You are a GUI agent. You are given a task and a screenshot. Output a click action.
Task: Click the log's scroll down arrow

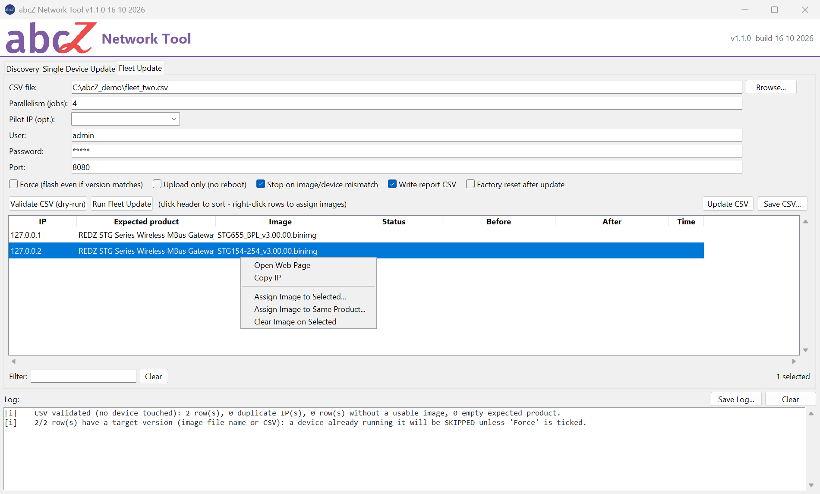coord(811,485)
